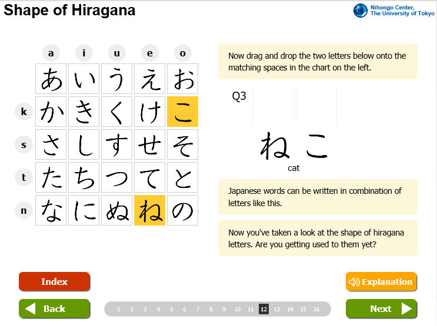
Task: Jump to page 13 in pagination
Action: [277, 310]
